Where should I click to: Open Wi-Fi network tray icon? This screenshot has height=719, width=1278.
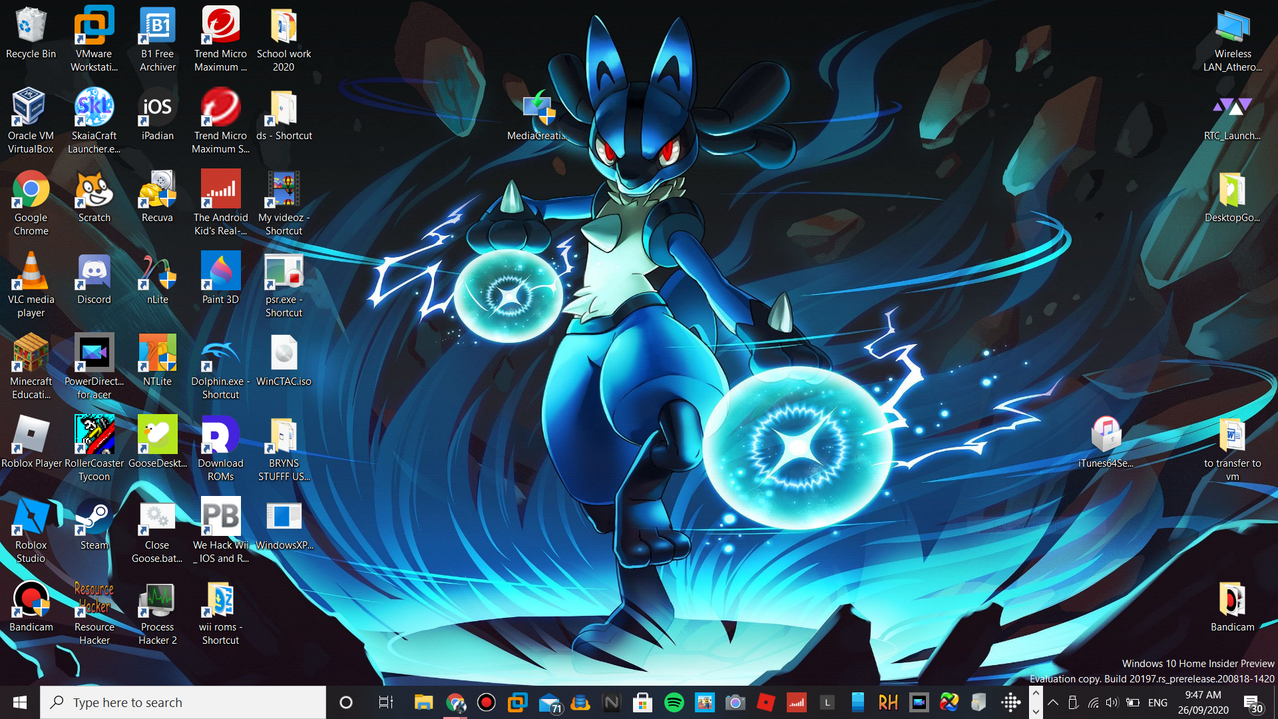1093,702
